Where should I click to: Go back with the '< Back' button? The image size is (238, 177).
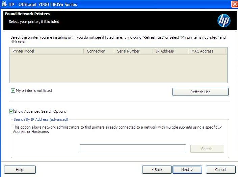click(x=157, y=170)
